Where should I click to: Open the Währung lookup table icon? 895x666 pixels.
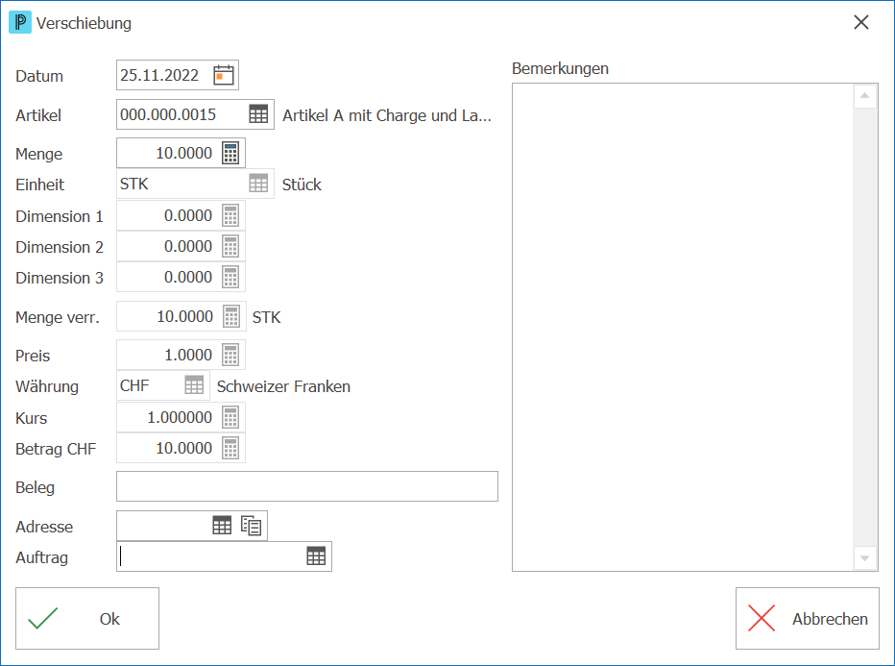click(194, 385)
